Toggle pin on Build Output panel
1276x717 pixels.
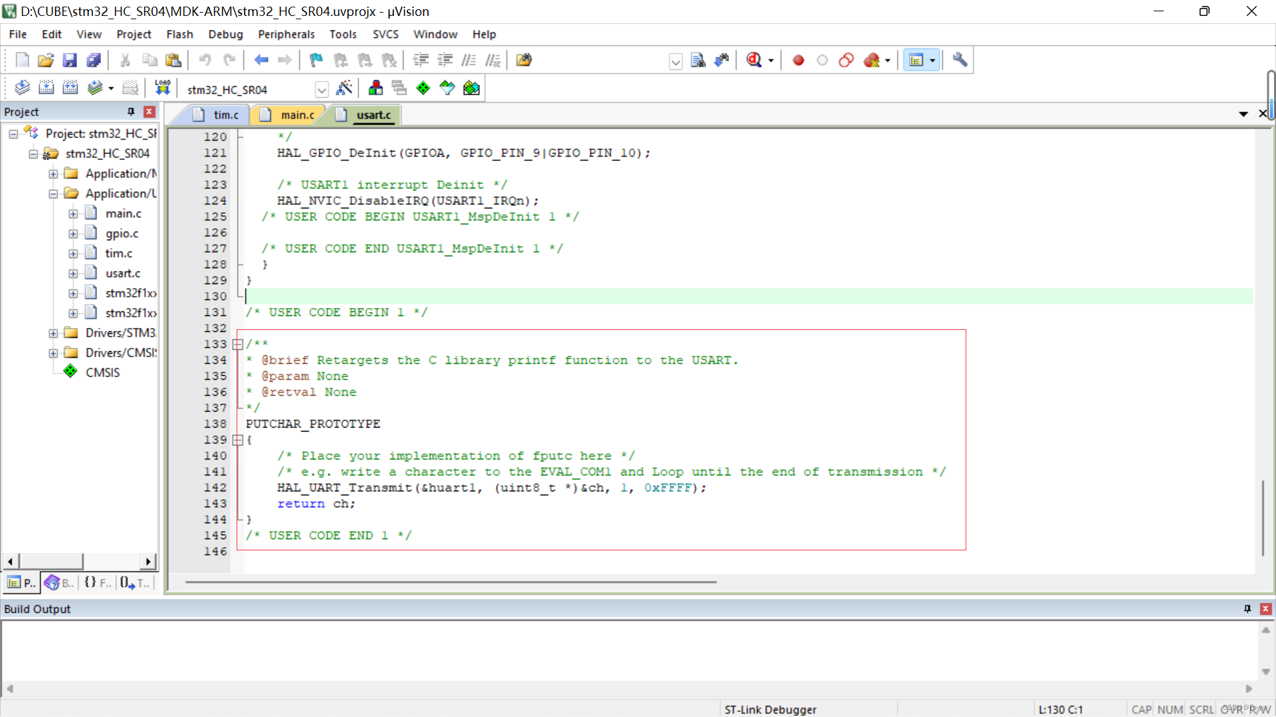[1247, 609]
